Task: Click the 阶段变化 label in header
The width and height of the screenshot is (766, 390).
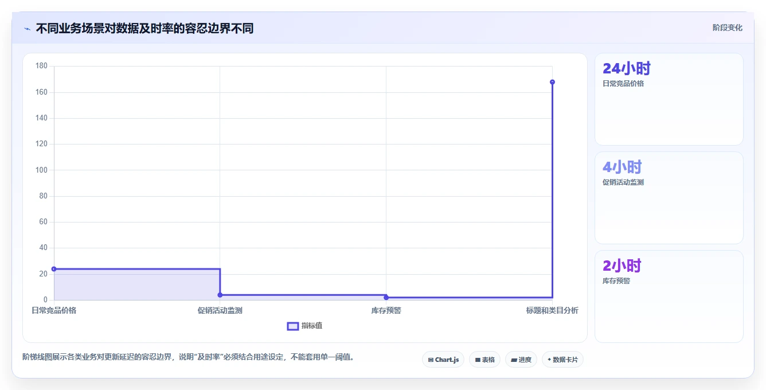Action: 727,28
